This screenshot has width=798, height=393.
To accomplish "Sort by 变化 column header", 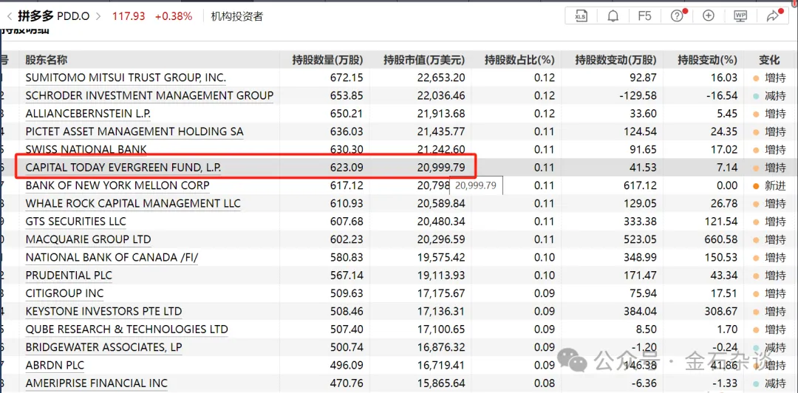I will (769, 60).
